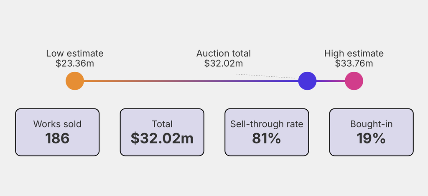Click the "Total" card title
Image resolution: width=428 pixels, height=196 pixels.
[x=162, y=124]
